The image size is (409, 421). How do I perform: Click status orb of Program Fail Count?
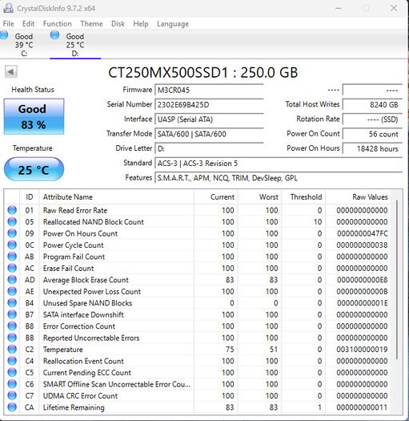[x=12, y=257]
